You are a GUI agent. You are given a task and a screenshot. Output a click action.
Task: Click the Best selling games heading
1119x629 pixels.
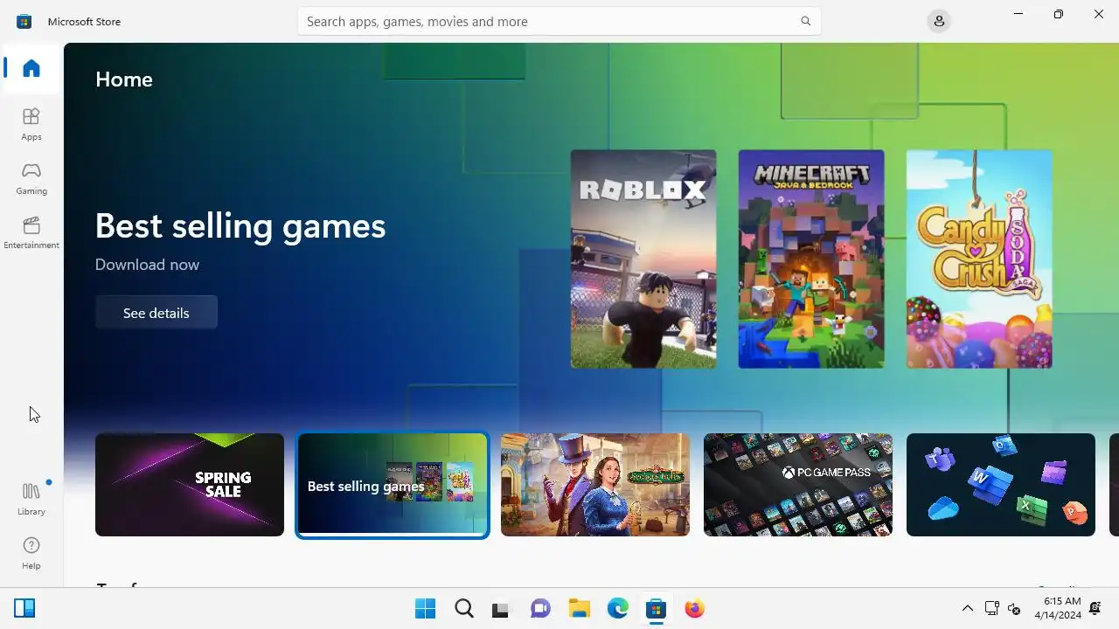(240, 225)
